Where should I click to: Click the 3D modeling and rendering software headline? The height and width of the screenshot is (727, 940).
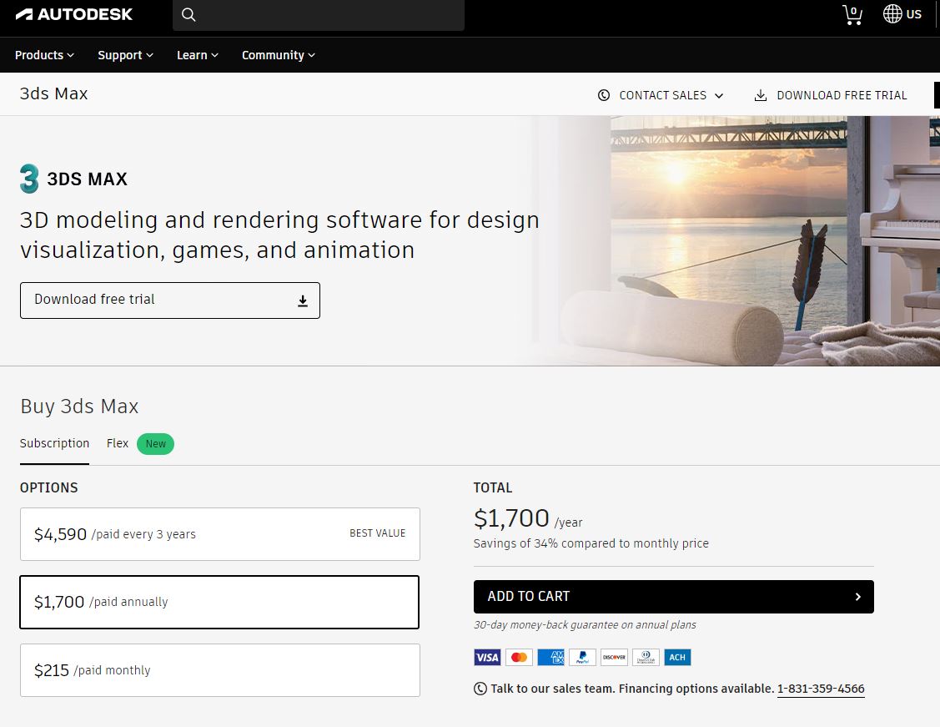(x=279, y=235)
